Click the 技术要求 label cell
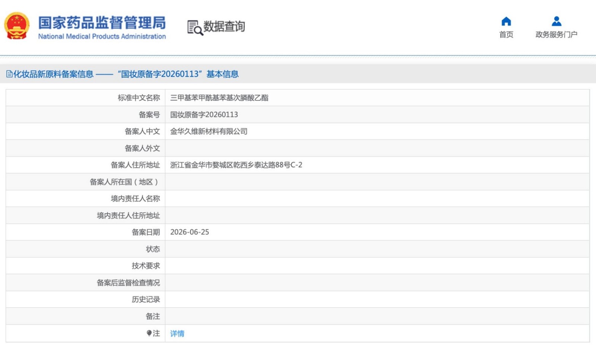The image size is (596, 348). [86, 266]
